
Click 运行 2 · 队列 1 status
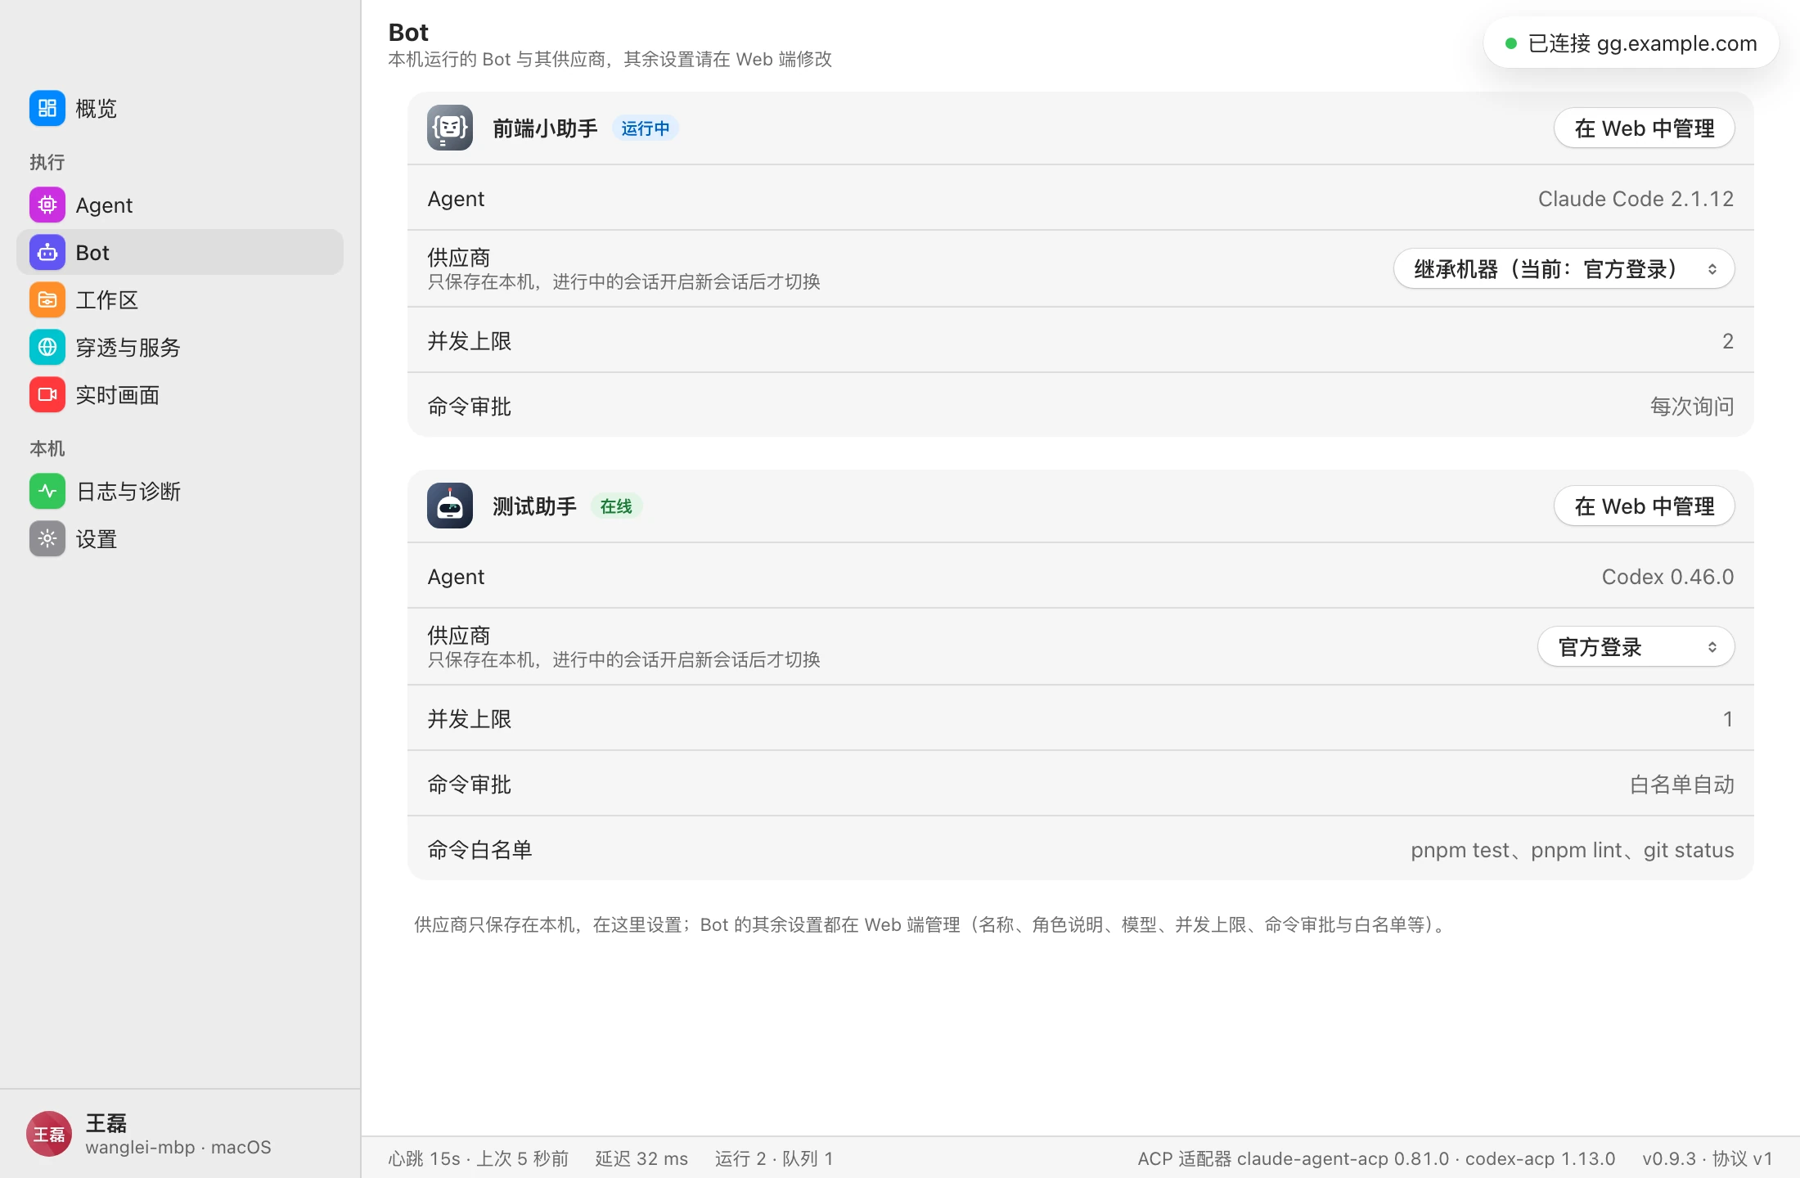(774, 1158)
